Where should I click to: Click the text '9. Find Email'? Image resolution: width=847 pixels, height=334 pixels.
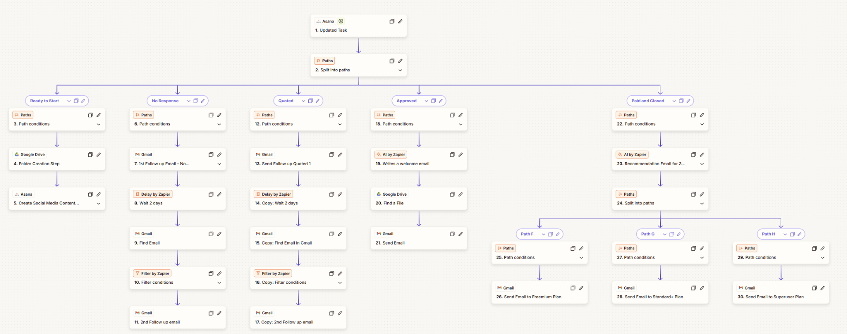click(147, 243)
